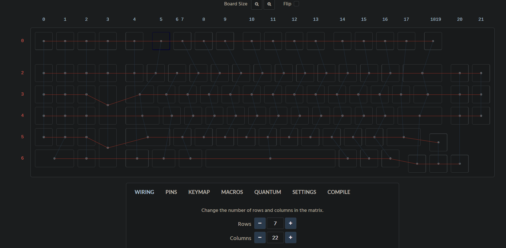Select the tall key in column 3 spanning rows 5-6

pos(108,148)
